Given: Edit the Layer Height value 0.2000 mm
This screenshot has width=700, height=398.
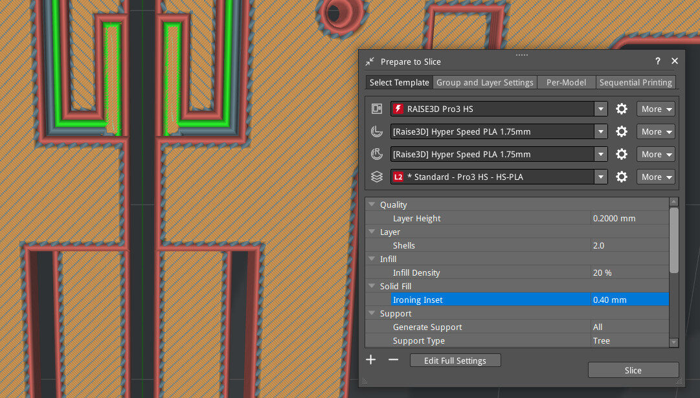Looking at the screenshot, I should 629,218.
